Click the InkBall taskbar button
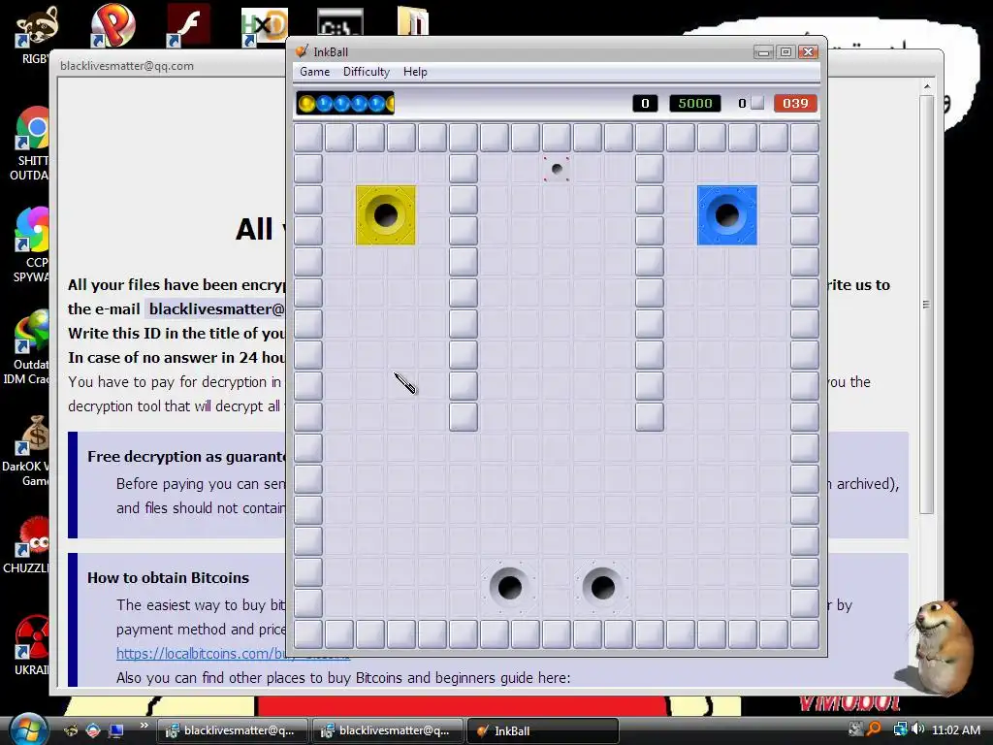This screenshot has height=745, width=993. (542, 730)
